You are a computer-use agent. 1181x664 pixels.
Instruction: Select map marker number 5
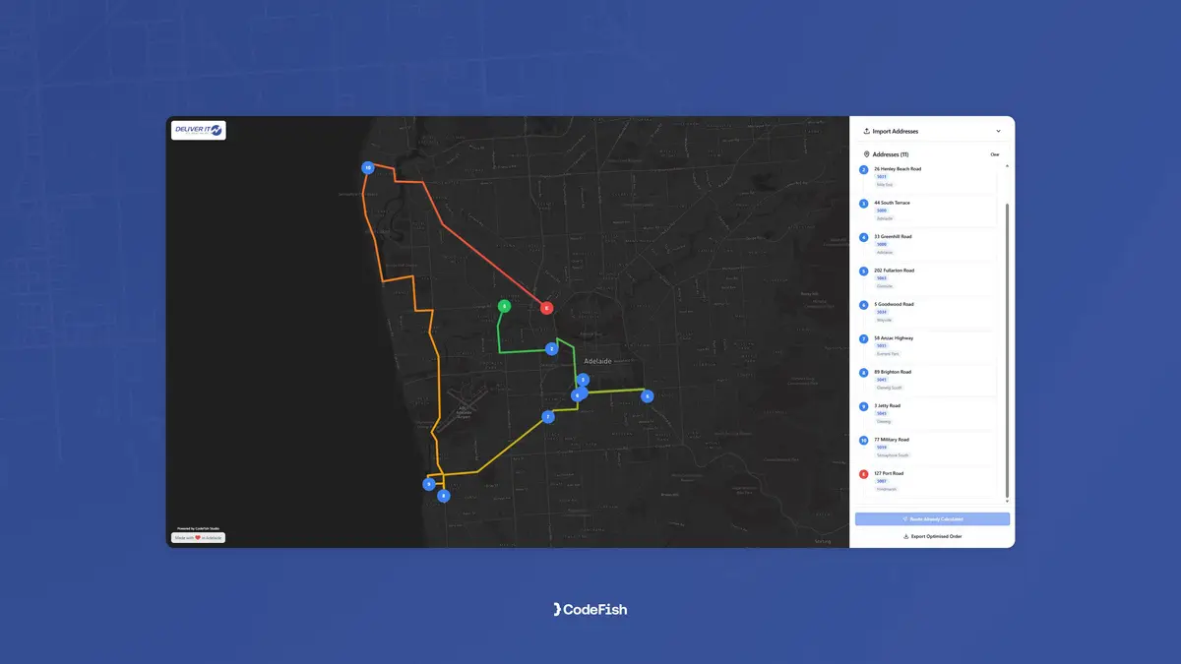click(647, 396)
